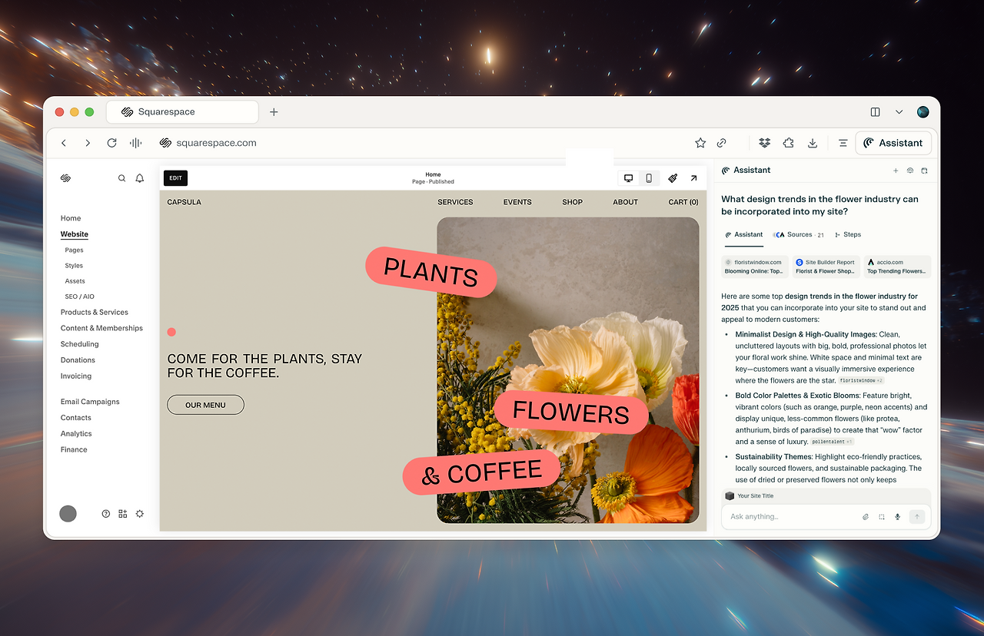Toggle browser split view

click(875, 111)
